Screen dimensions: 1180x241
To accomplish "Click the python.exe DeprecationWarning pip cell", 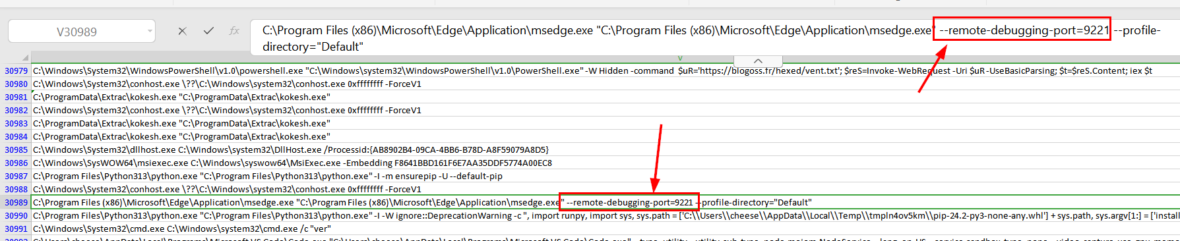I will pyautogui.click(x=606, y=215).
